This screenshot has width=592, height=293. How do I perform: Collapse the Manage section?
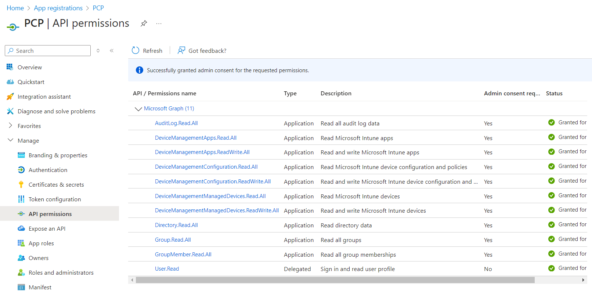click(10, 140)
